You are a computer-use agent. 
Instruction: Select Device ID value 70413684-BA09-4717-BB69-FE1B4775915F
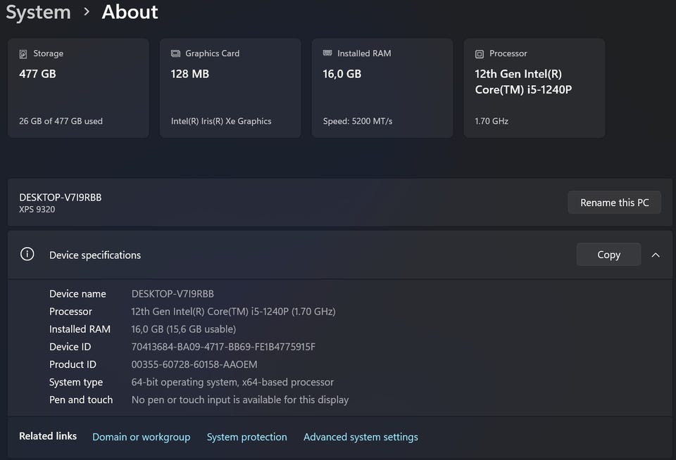[223, 347]
